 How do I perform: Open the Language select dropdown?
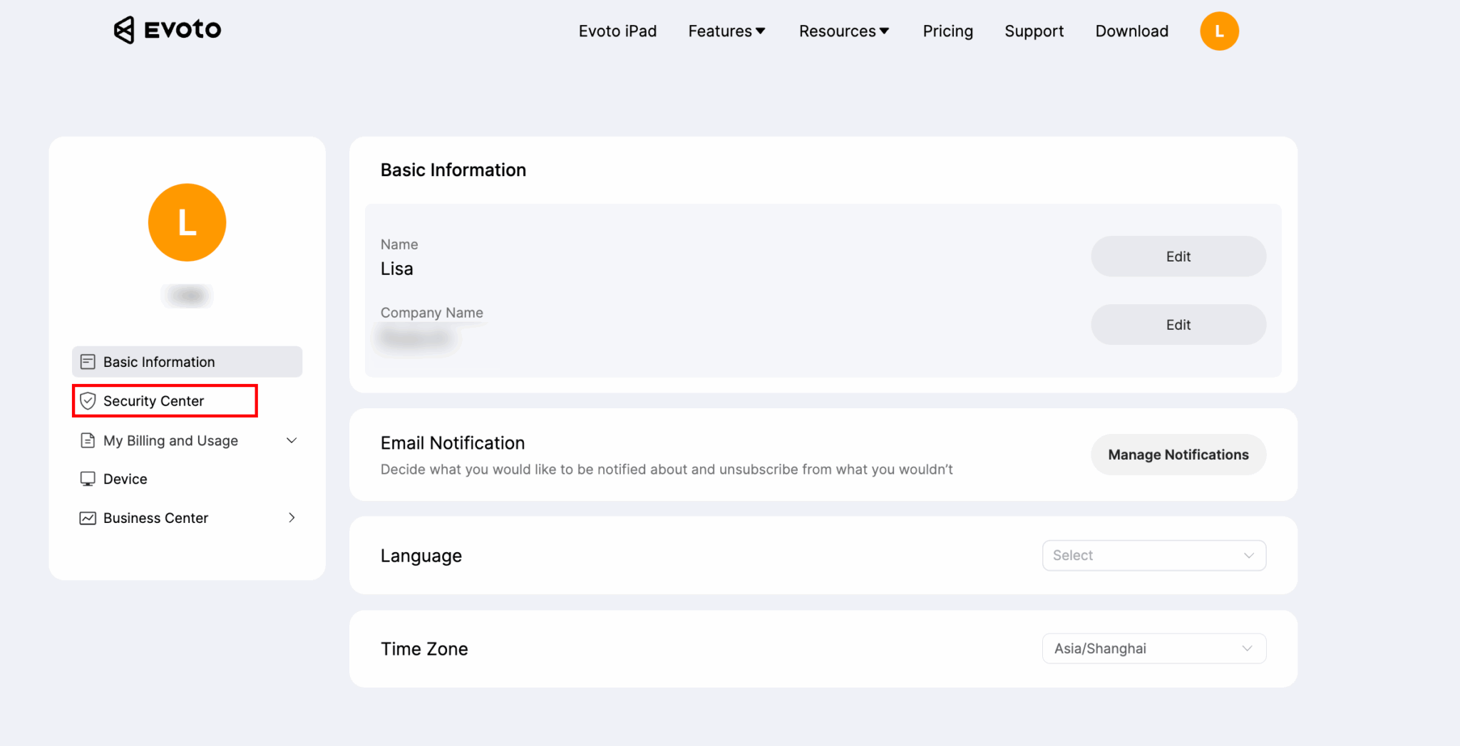tap(1153, 555)
